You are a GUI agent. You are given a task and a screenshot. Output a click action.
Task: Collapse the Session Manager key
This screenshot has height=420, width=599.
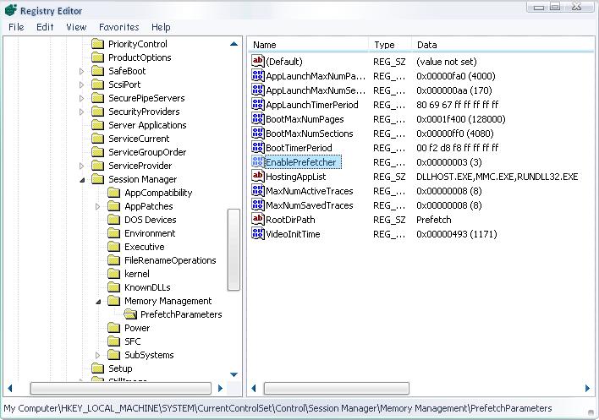[x=82, y=180]
